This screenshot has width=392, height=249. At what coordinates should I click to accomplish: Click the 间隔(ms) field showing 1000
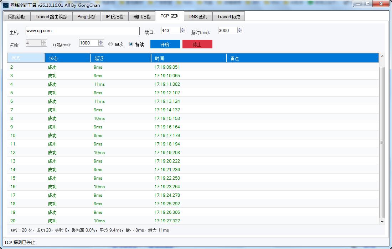coord(88,43)
